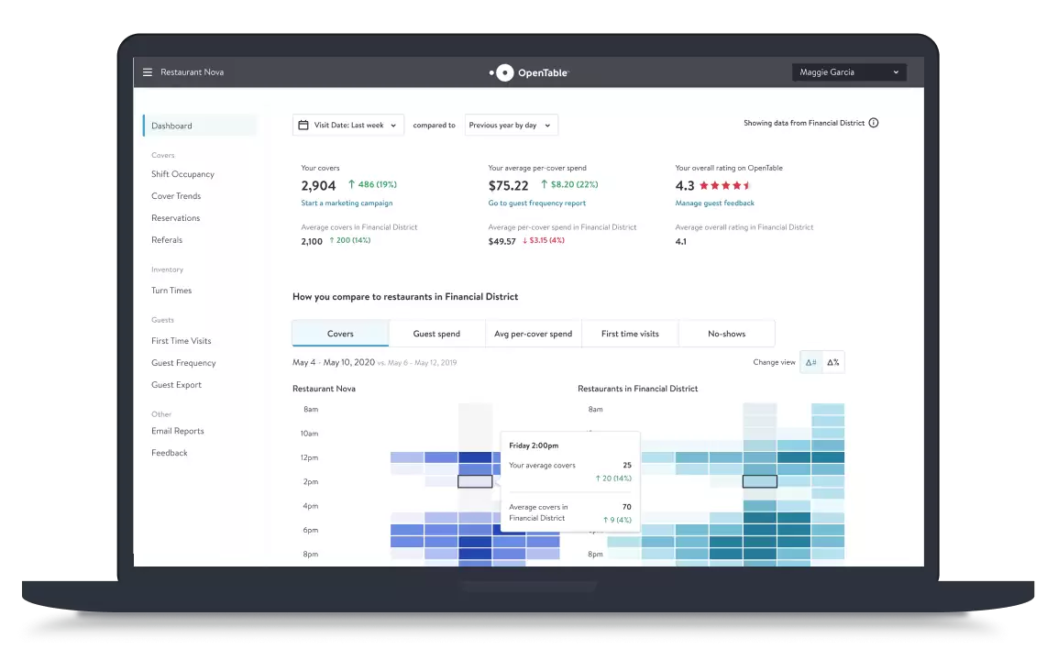Expand the Maggie Garcia account menu
The image size is (1058, 671).
(x=849, y=72)
